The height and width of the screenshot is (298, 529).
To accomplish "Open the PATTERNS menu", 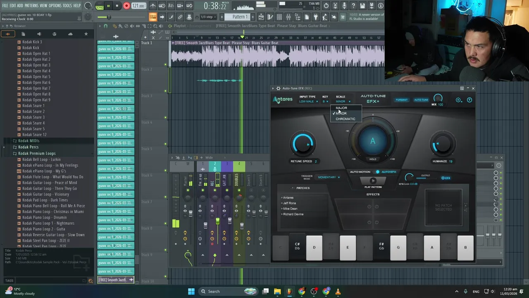I will coord(31,5).
